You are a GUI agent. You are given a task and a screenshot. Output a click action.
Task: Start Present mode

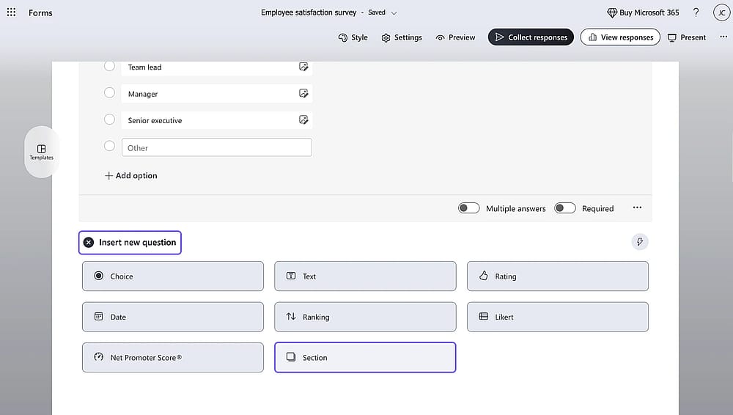pos(686,37)
